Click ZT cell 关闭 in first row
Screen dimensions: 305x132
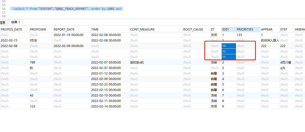tap(216, 35)
